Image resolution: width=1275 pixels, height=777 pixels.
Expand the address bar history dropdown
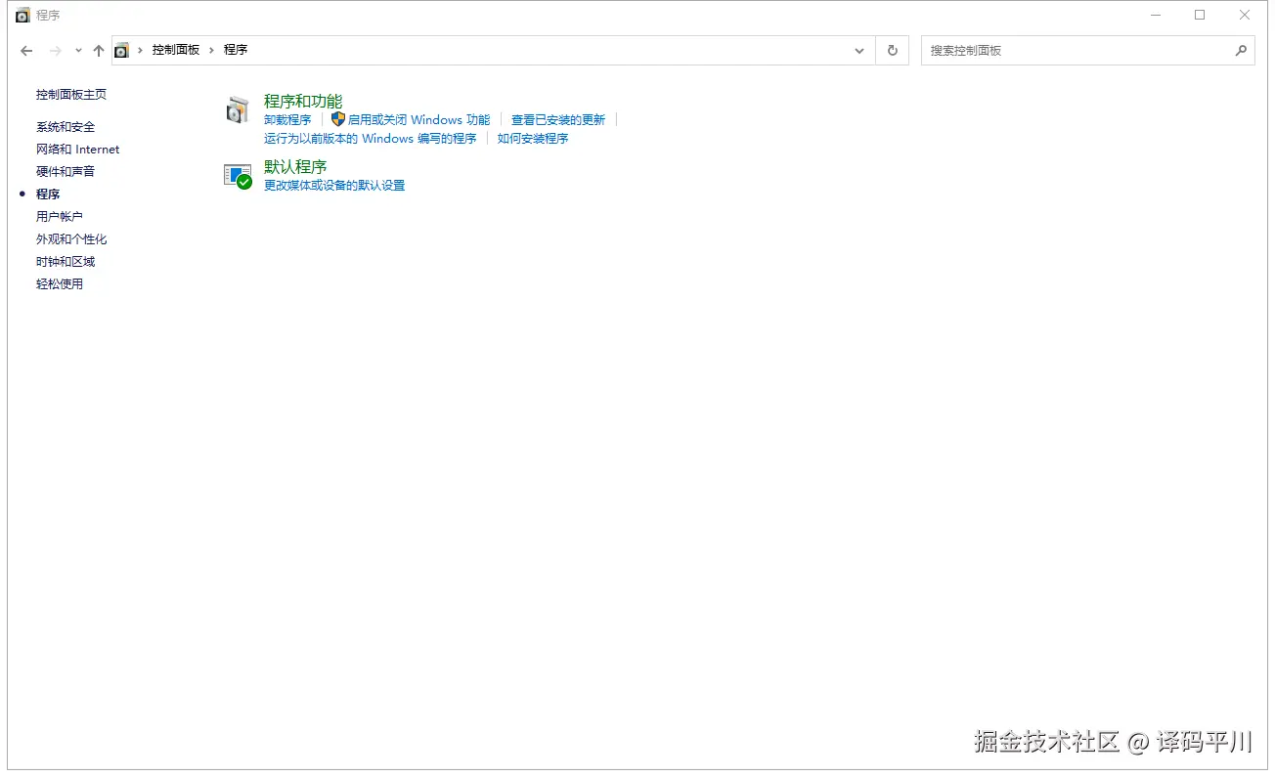point(859,51)
